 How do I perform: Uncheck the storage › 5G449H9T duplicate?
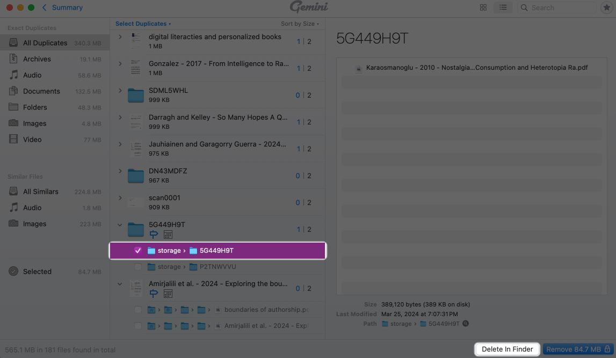click(x=138, y=250)
